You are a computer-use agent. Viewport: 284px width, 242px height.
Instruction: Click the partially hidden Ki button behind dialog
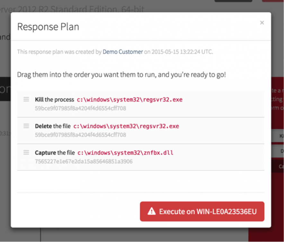click(278, 136)
